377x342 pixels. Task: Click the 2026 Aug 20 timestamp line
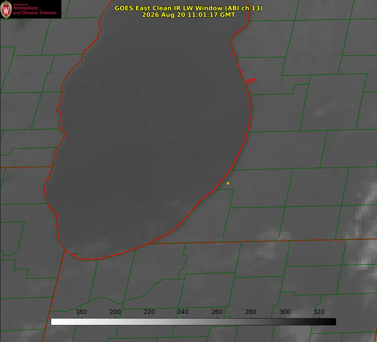189,15
